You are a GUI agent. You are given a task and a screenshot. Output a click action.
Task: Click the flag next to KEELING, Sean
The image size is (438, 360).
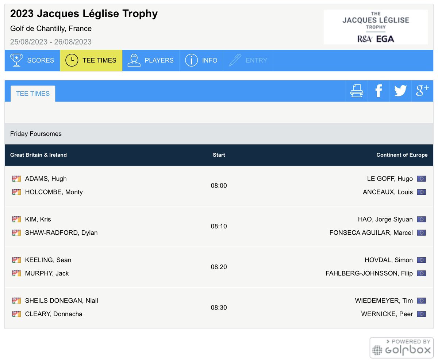(x=16, y=260)
